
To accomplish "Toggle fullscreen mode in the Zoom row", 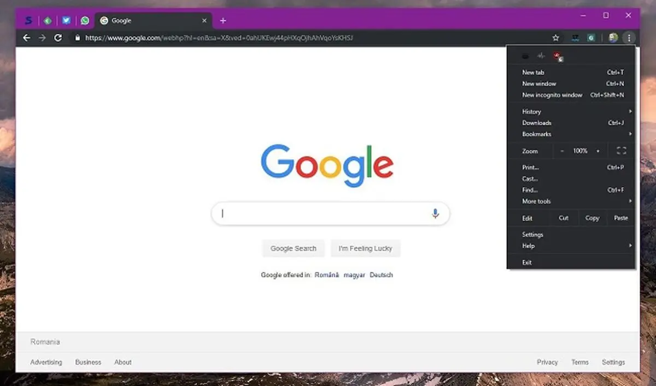I will tap(621, 151).
